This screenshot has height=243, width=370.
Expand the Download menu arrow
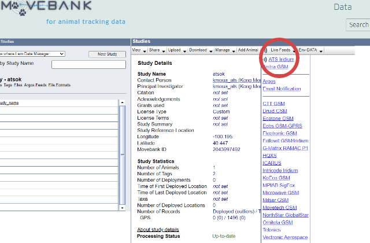210,51
